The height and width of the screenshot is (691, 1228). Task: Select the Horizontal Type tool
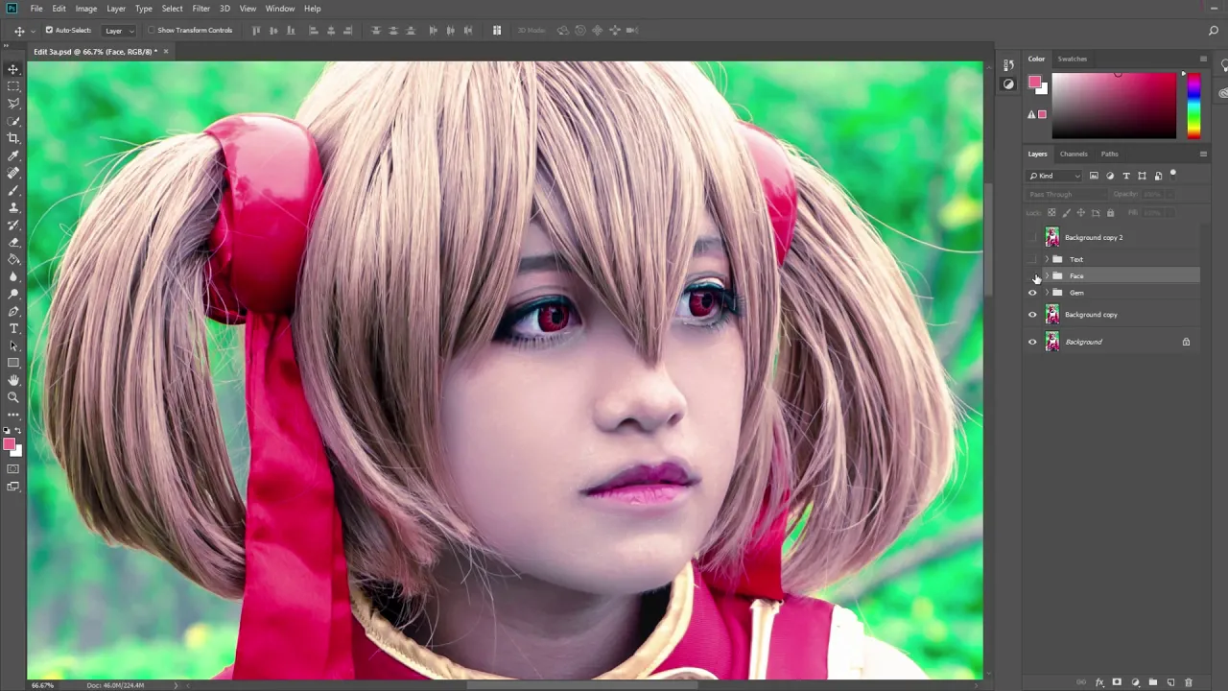click(13, 328)
